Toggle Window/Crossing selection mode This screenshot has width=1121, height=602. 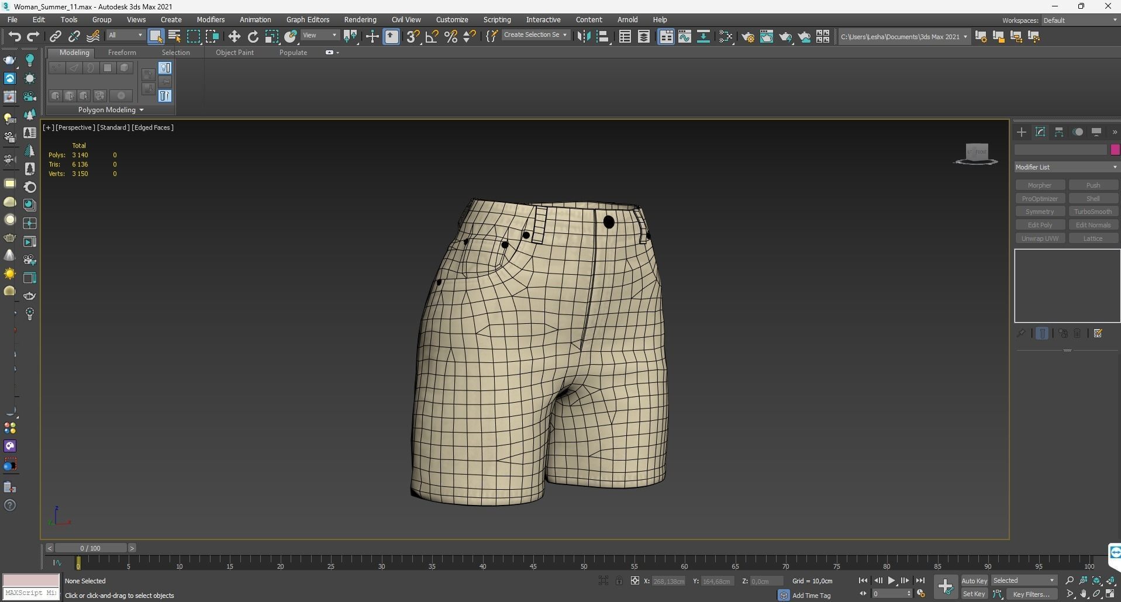point(212,37)
